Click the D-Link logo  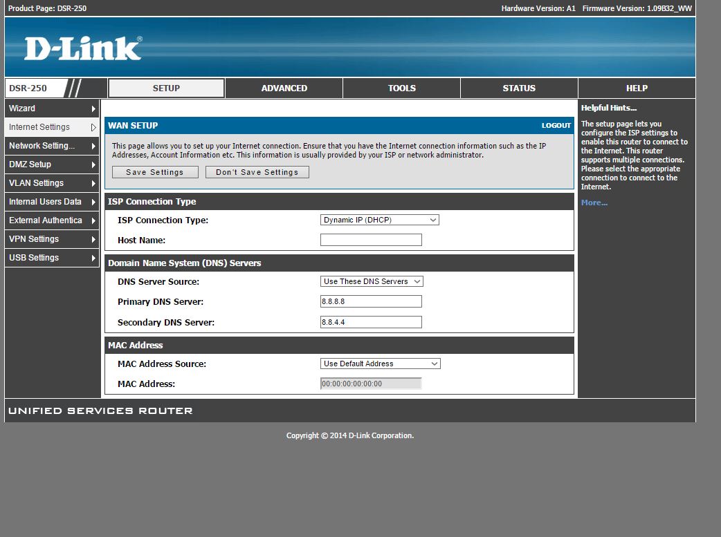click(83, 48)
